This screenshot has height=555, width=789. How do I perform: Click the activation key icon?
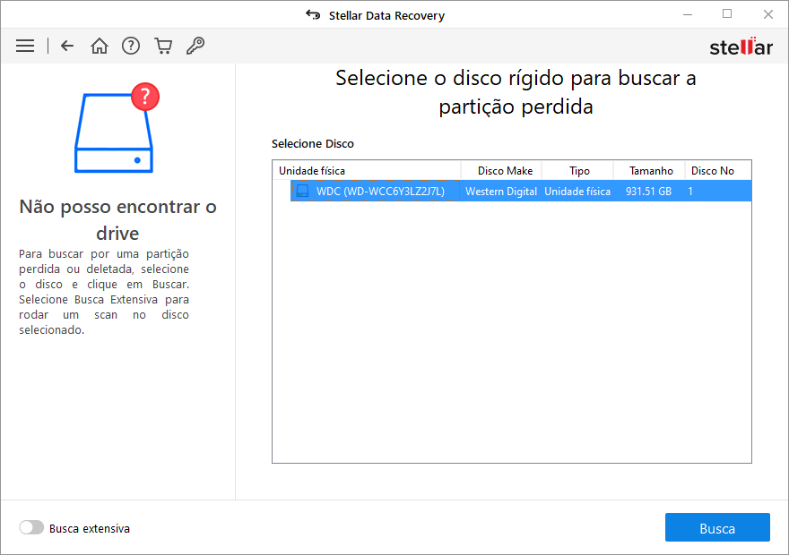(195, 46)
